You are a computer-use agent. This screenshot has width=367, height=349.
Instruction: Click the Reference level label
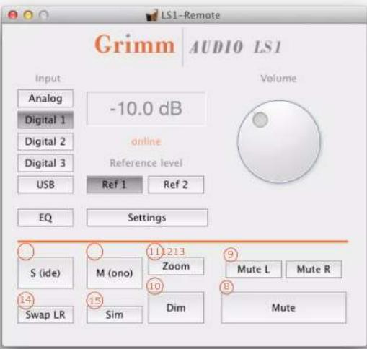(146, 163)
